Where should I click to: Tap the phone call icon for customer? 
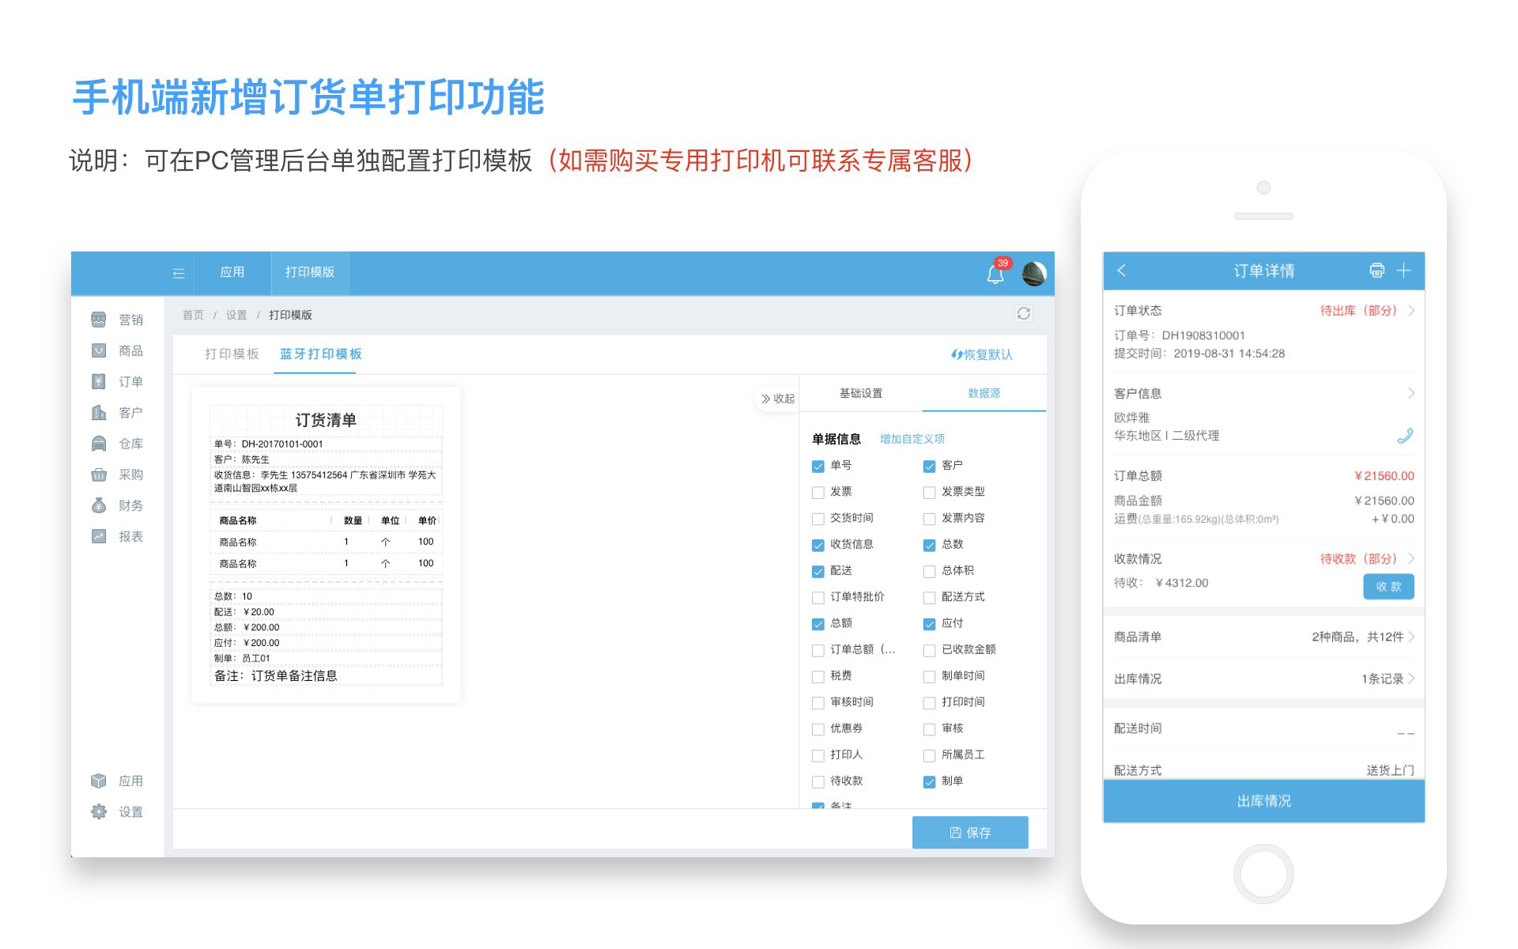(x=1404, y=436)
